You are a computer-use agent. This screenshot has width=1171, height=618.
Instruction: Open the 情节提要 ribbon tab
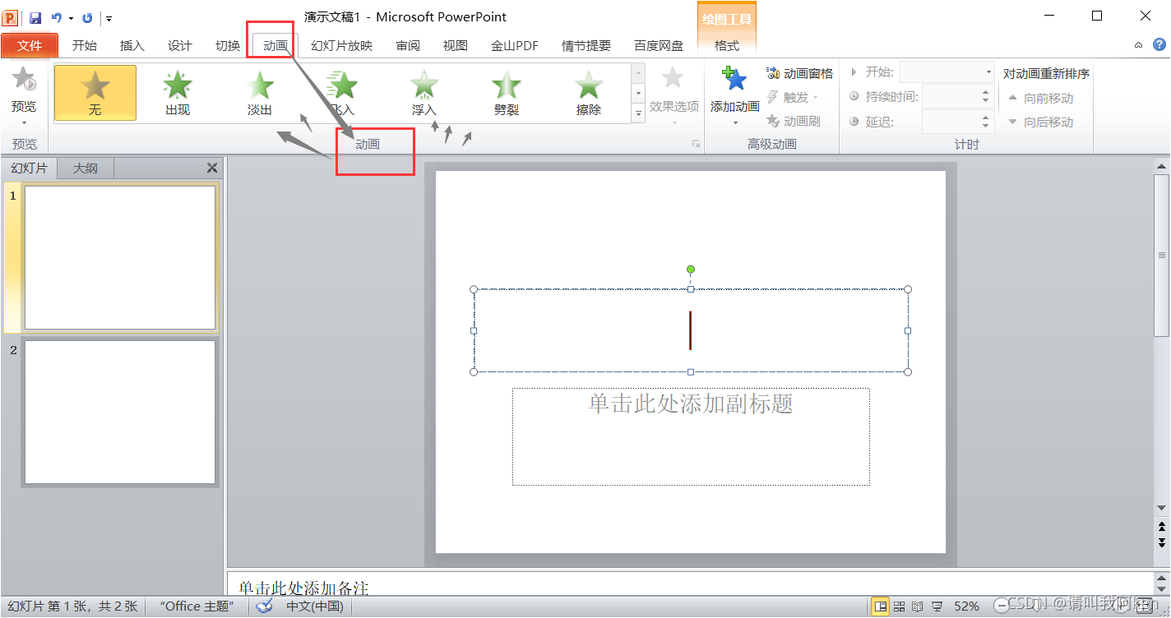(x=586, y=46)
